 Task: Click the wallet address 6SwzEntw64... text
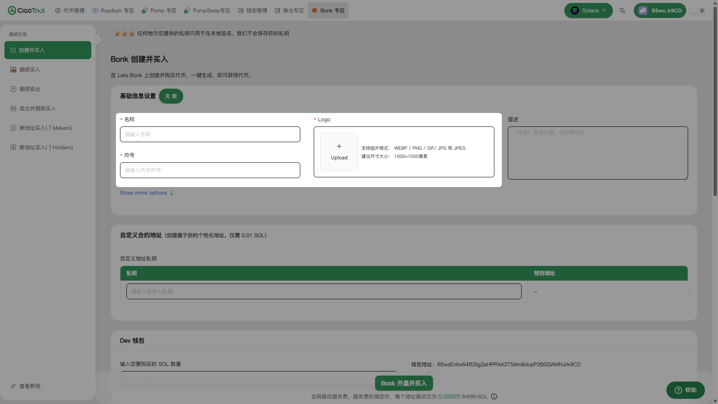[509, 364]
